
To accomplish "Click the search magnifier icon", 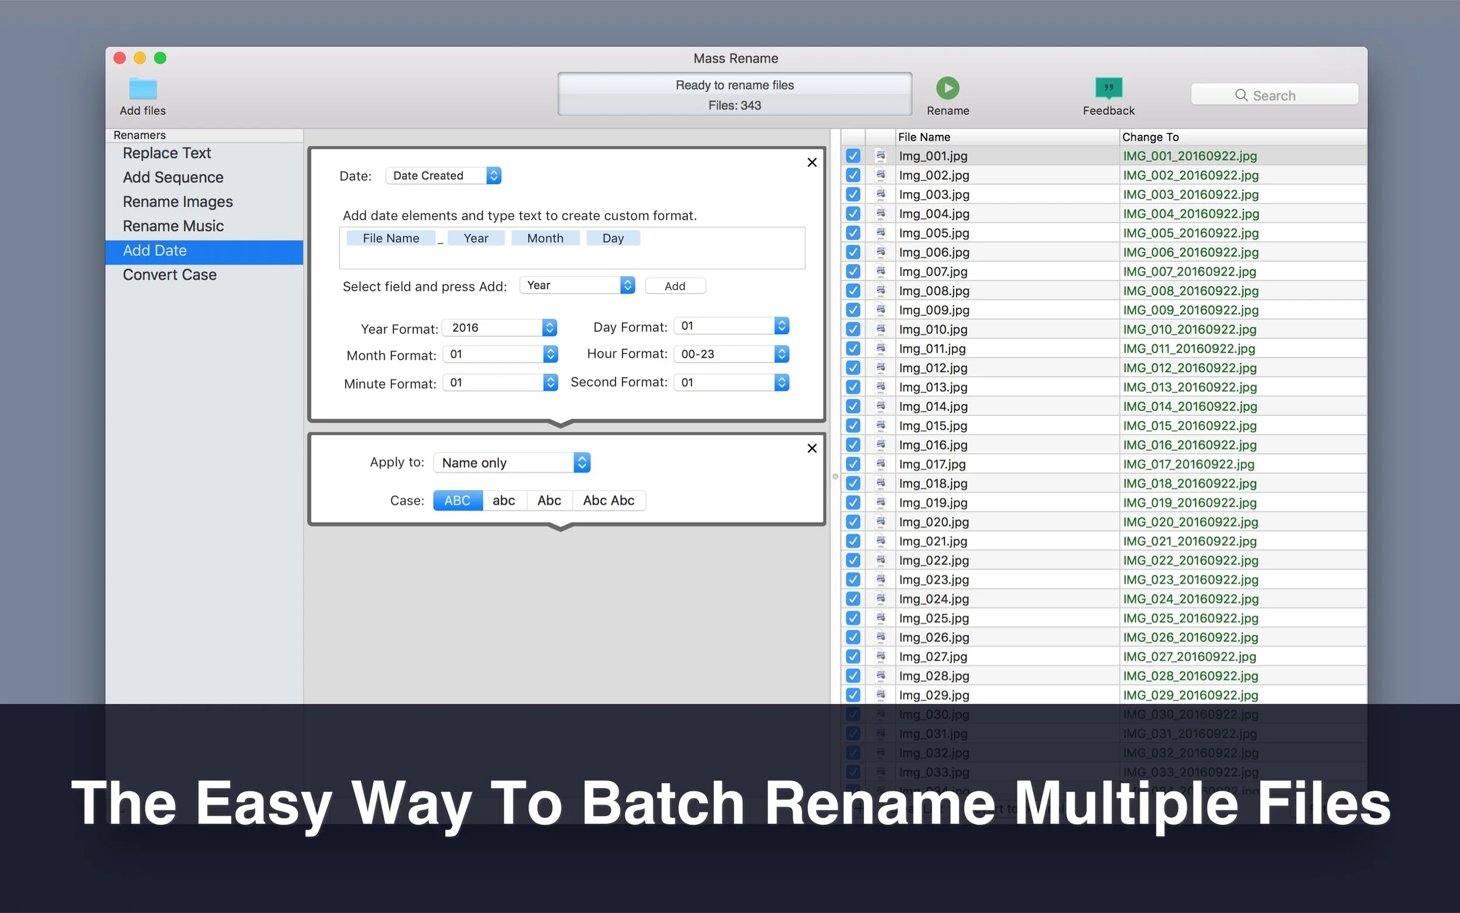I will click(1241, 95).
